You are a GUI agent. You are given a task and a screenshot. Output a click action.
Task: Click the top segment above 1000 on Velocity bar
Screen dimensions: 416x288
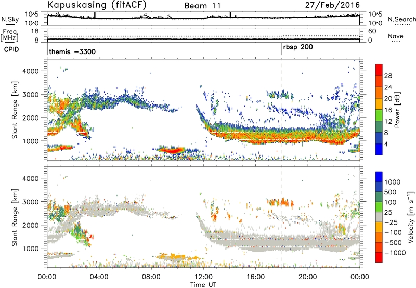(379, 177)
